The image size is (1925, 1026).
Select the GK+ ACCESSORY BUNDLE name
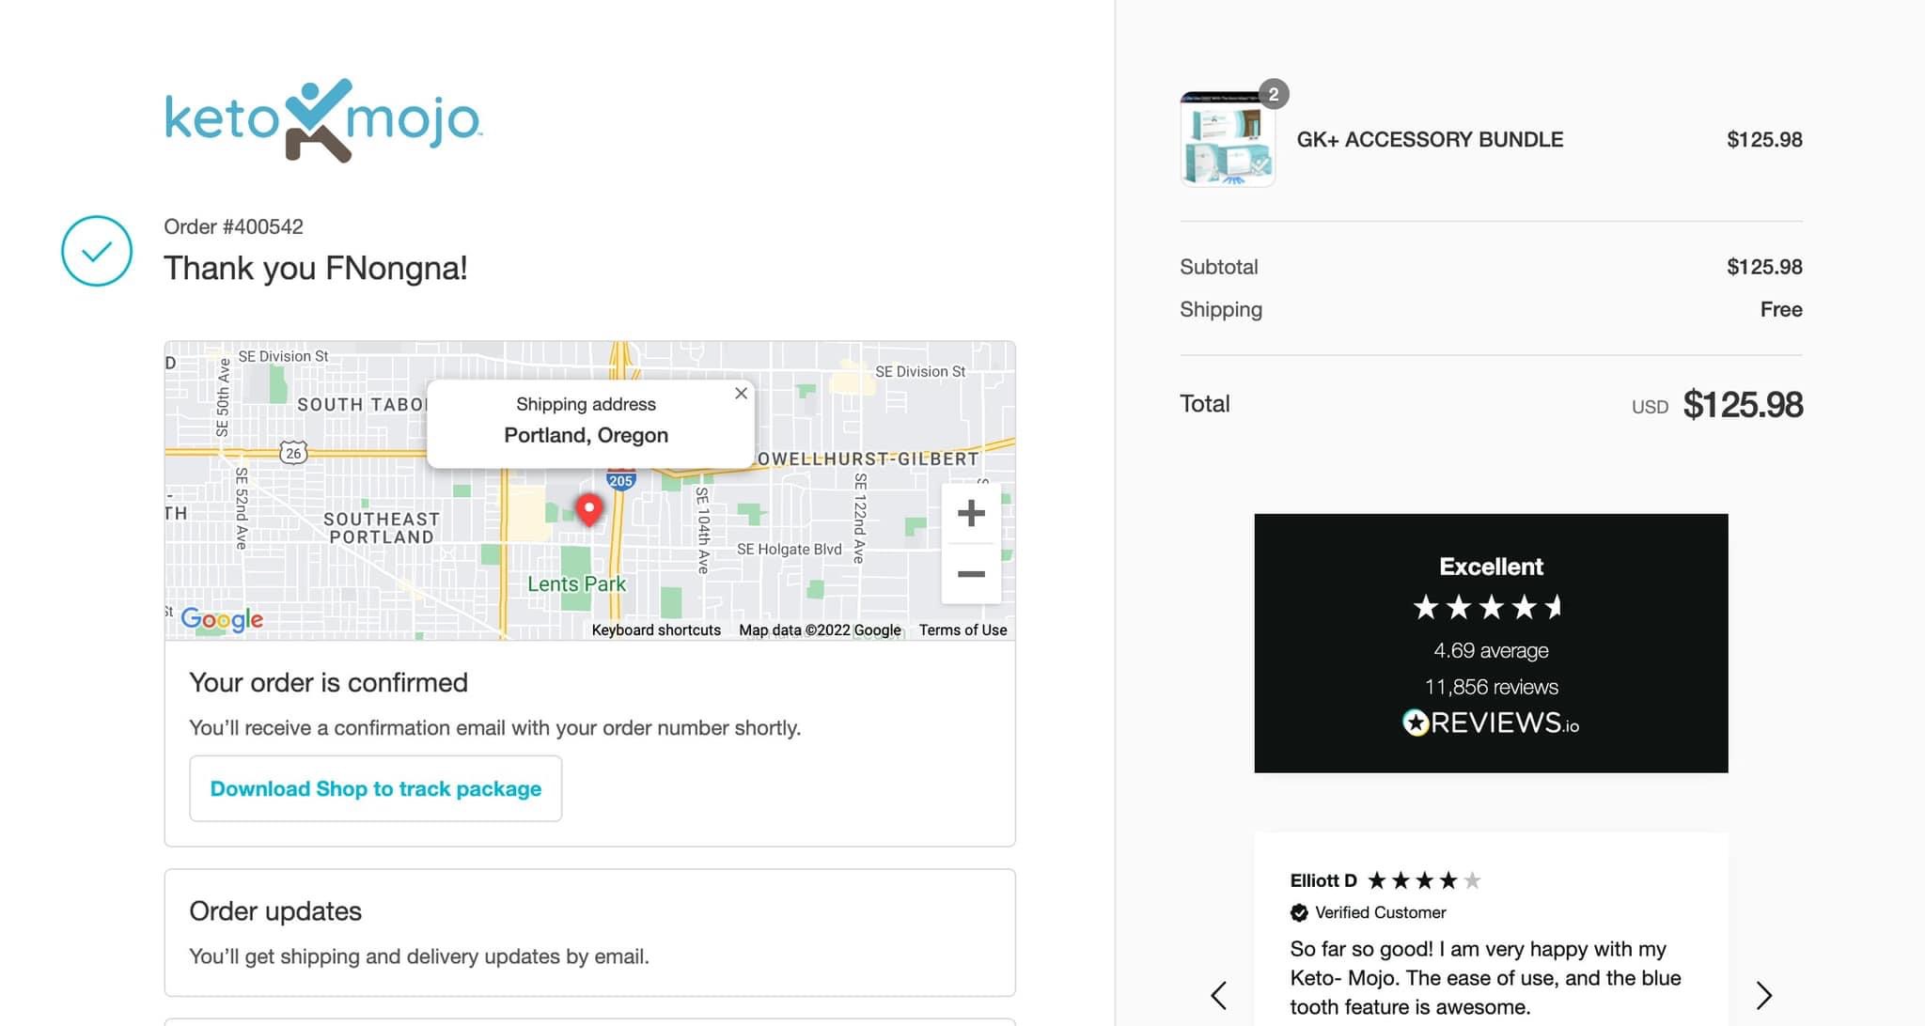[x=1430, y=139]
